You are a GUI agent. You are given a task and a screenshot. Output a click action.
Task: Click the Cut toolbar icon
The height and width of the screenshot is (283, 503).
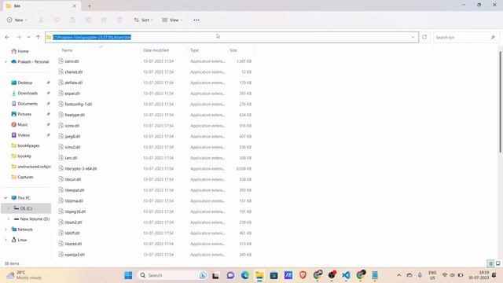point(41,20)
